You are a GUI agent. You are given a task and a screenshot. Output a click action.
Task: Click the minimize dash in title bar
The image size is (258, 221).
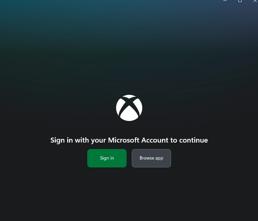pos(225,1)
